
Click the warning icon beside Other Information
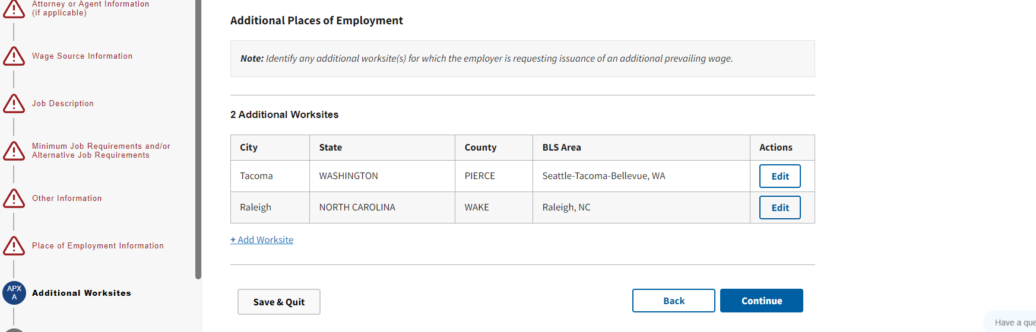pyautogui.click(x=14, y=199)
